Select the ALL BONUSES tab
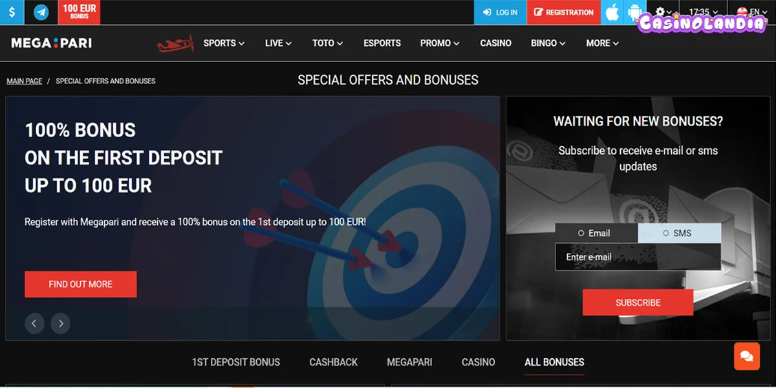The height and width of the screenshot is (388, 776). [x=554, y=362]
